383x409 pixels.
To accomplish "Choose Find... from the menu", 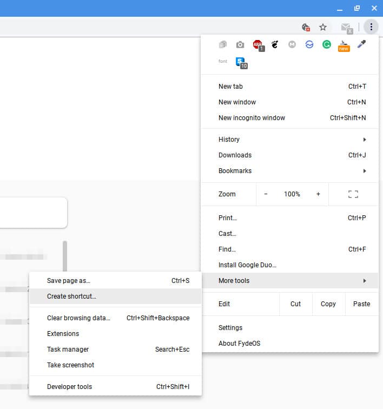I will (290, 249).
